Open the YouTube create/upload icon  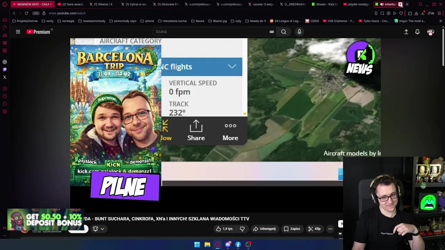(406, 32)
